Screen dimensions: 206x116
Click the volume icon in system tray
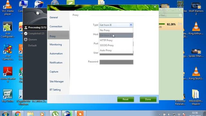click(169, 114)
